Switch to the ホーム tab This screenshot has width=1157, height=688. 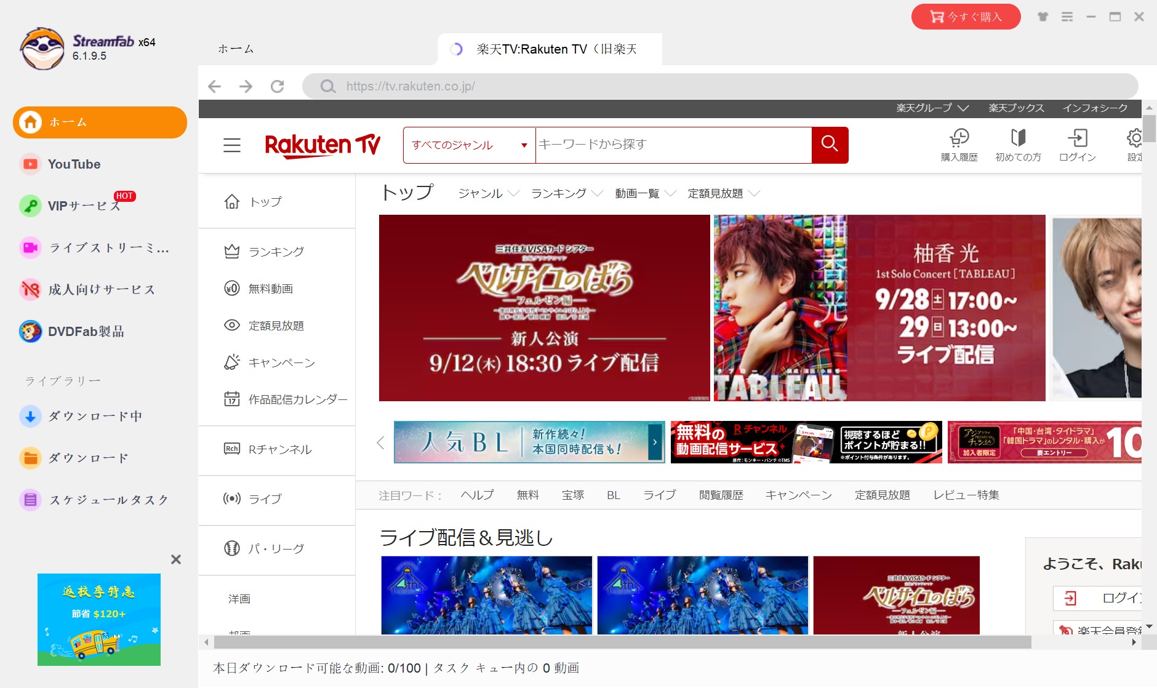pos(236,49)
